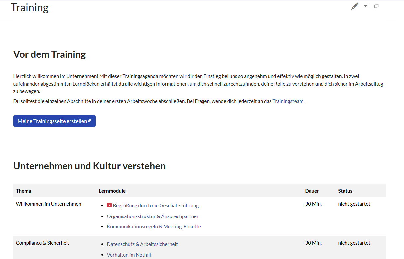This screenshot has width=404, height=259.
Task: Click the red video play icon
Action: [109, 205]
